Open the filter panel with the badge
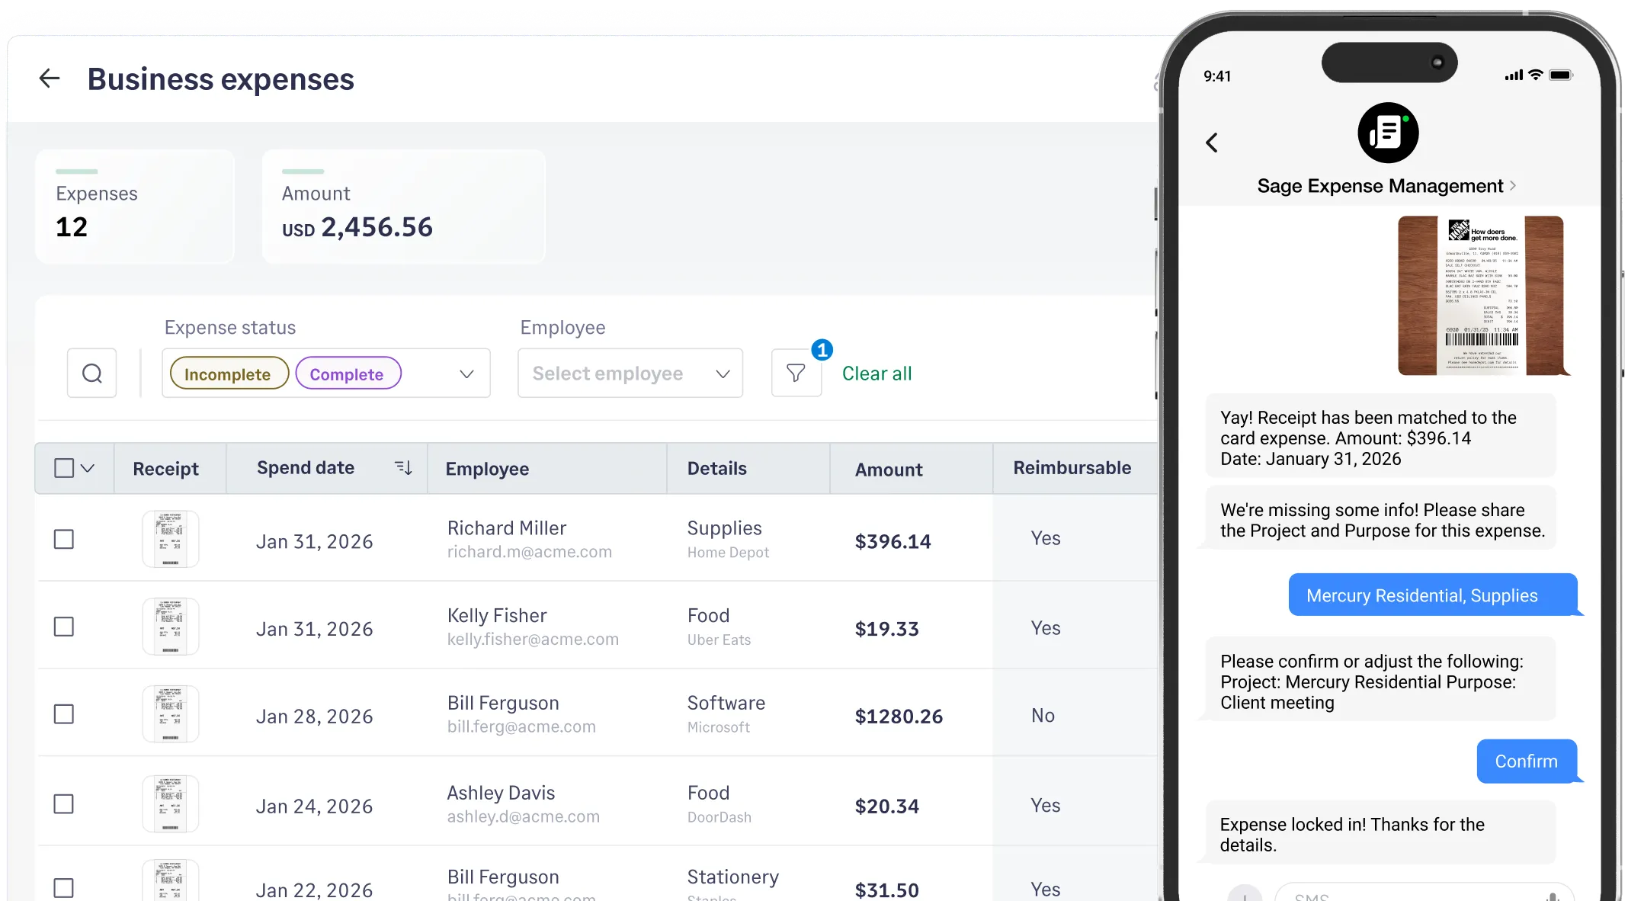Image resolution: width=1628 pixels, height=901 pixels. pos(796,373)
